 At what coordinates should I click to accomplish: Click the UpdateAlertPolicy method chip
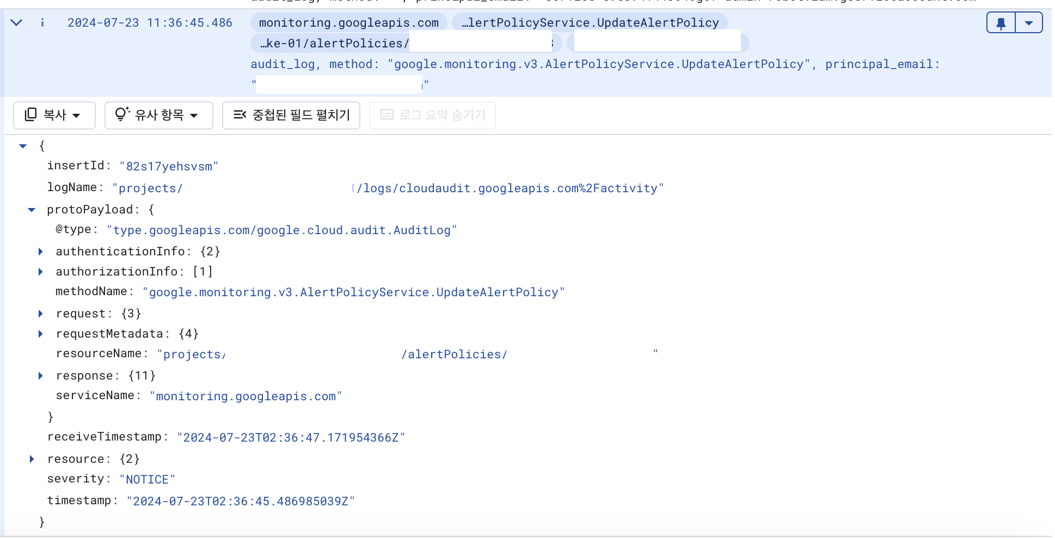[590, 22]
